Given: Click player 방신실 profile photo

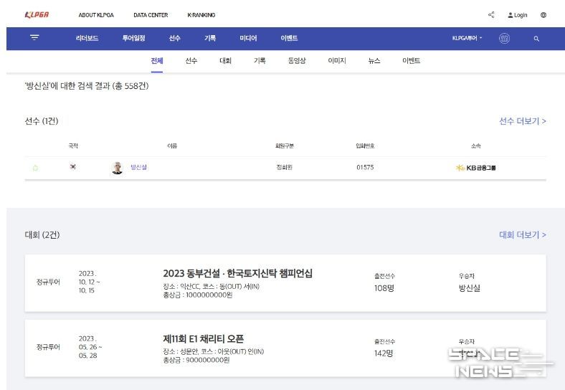Looking at the screenshot, I should tap(118, 168).
